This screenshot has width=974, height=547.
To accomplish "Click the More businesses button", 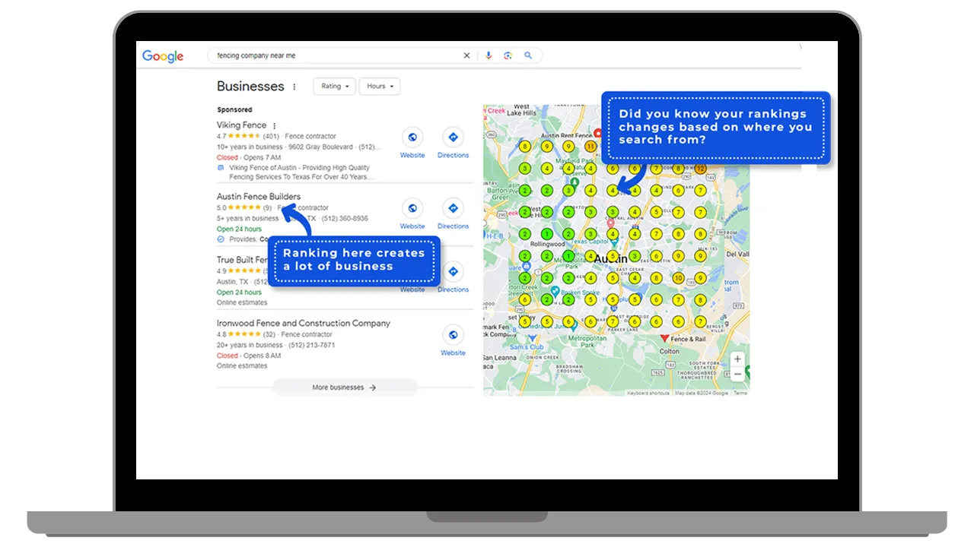I will point(344,387).
